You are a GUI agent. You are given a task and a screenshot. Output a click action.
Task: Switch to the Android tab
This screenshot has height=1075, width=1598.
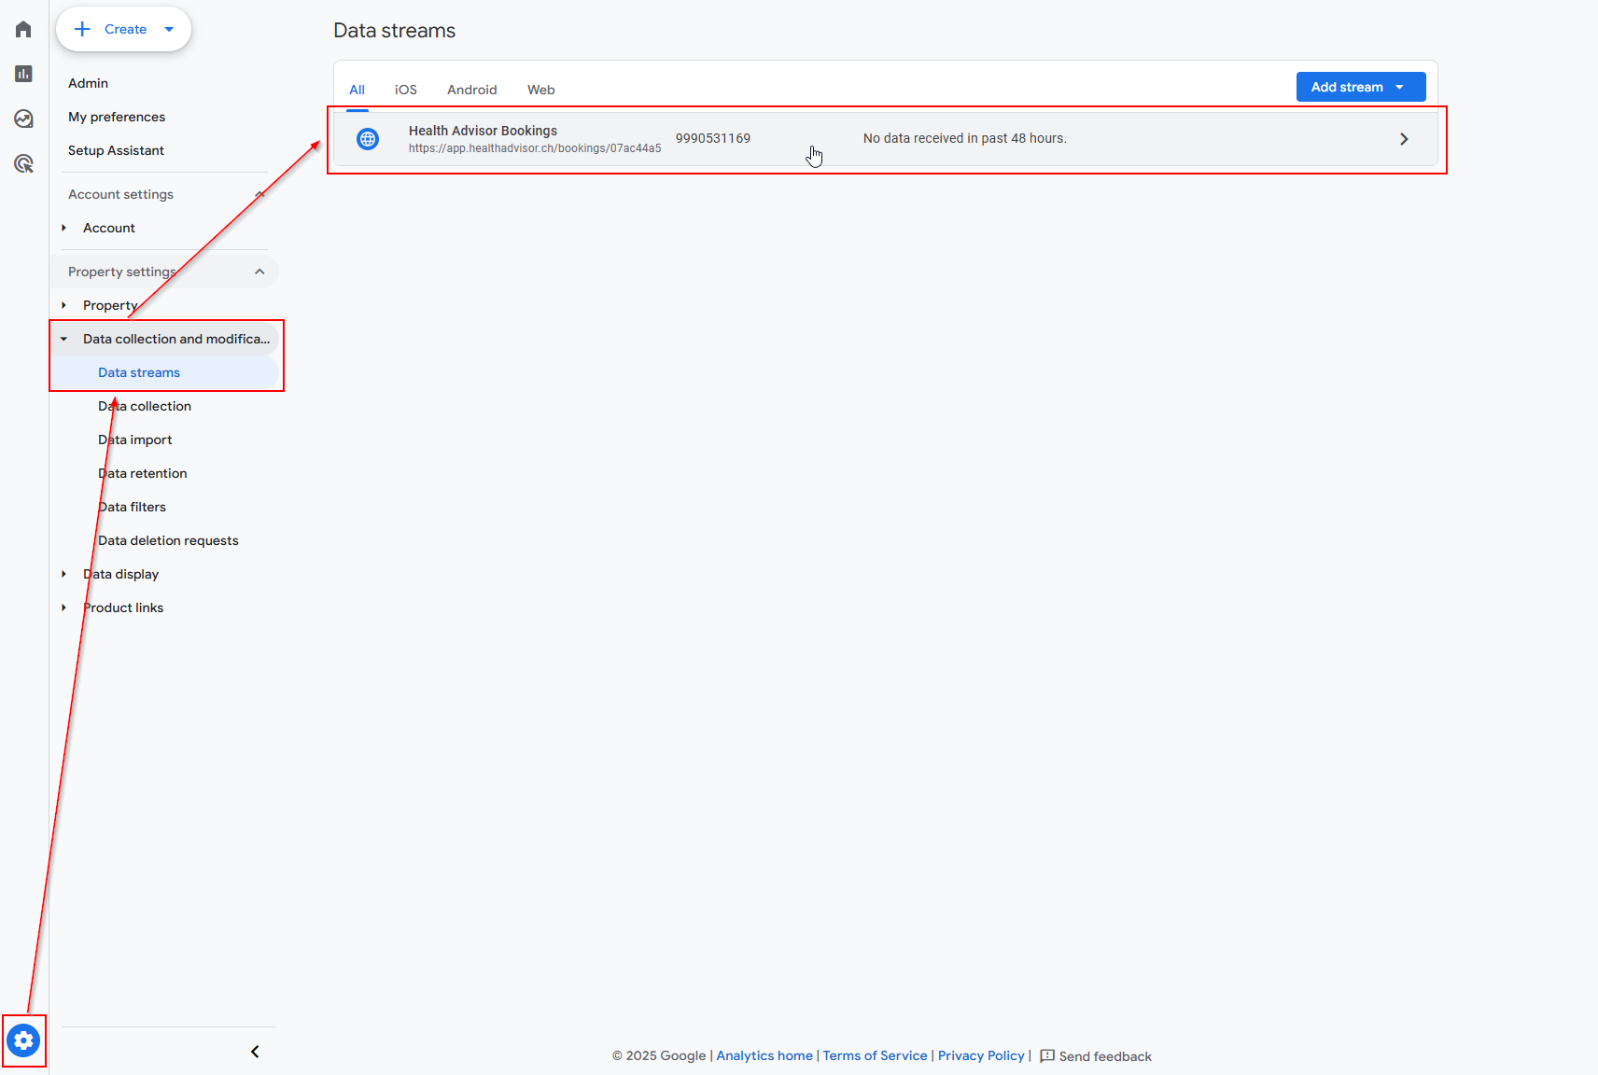point(472,90)
